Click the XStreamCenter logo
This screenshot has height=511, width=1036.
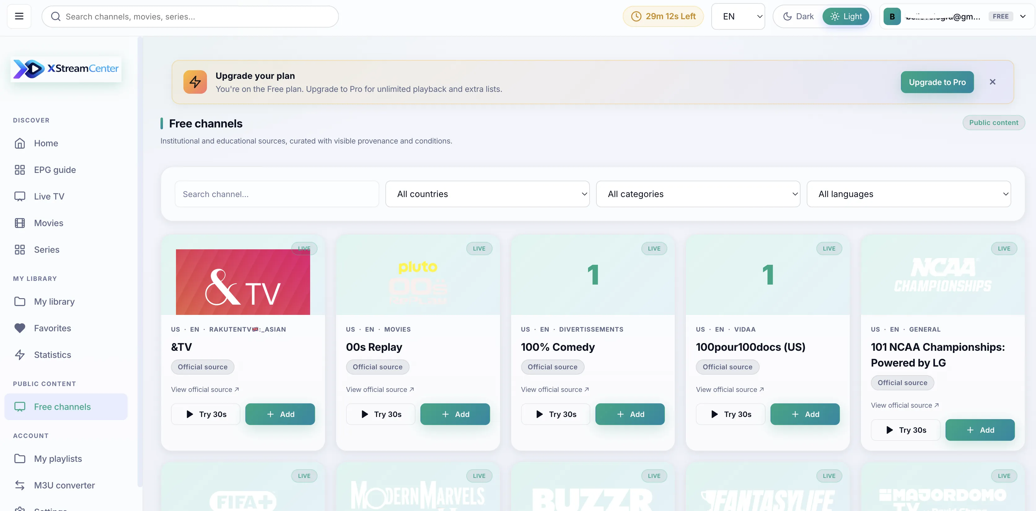[66, 69]
